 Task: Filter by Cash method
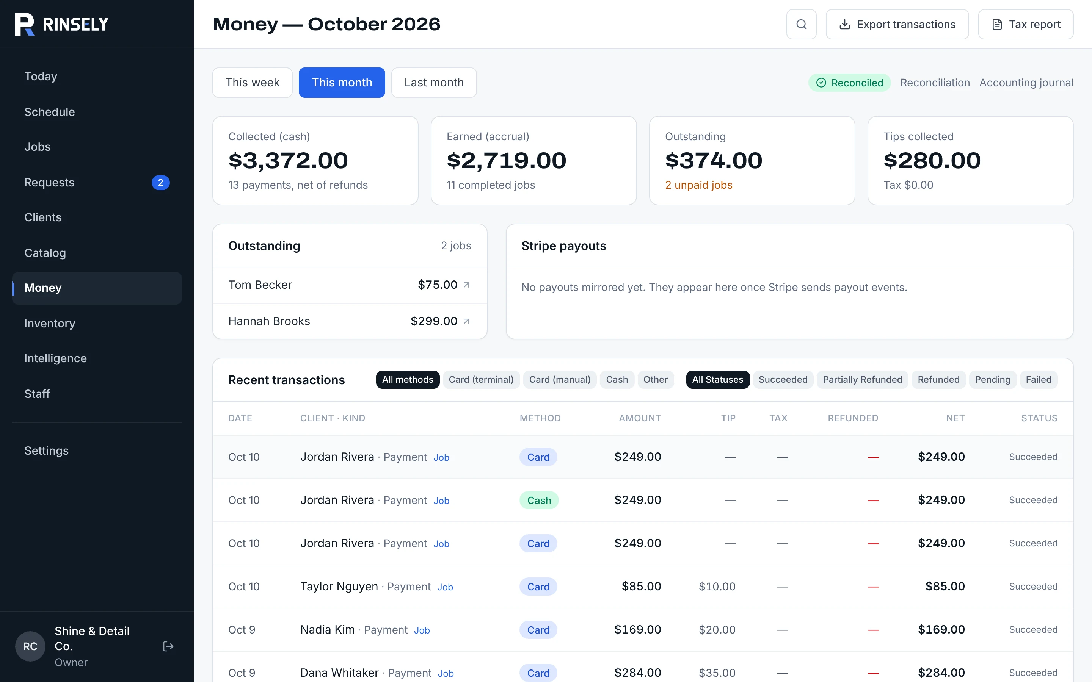617,379
